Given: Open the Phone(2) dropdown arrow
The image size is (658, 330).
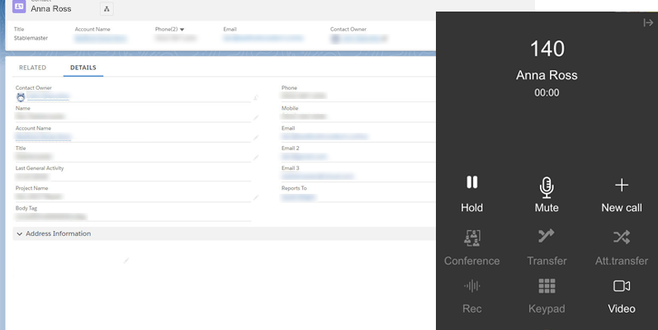Looking at the screenshot, I should pos(182,30).
